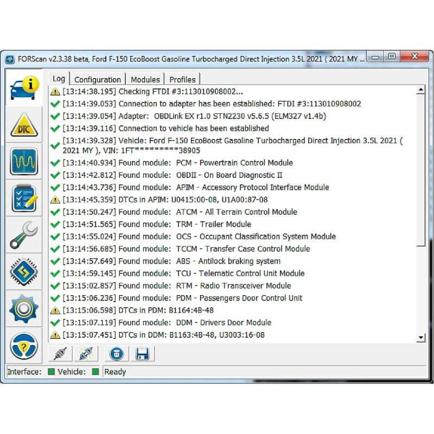
Task: Disconnect from the vehicle adapter
Action: [x=60, y=353]
